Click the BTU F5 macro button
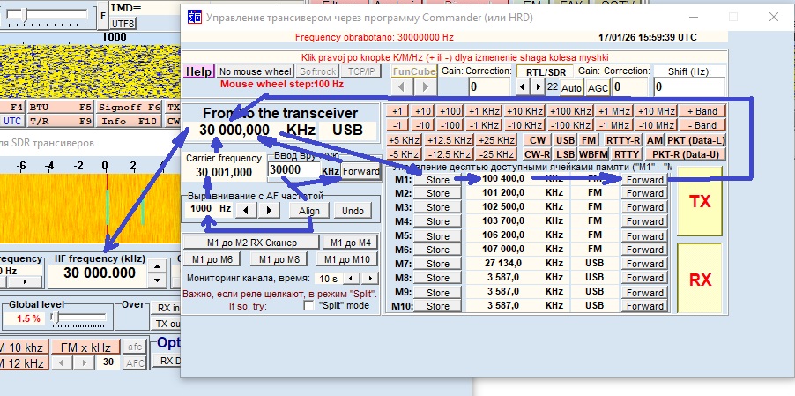This screenshot has width=795, height=396. click(60, 108)
